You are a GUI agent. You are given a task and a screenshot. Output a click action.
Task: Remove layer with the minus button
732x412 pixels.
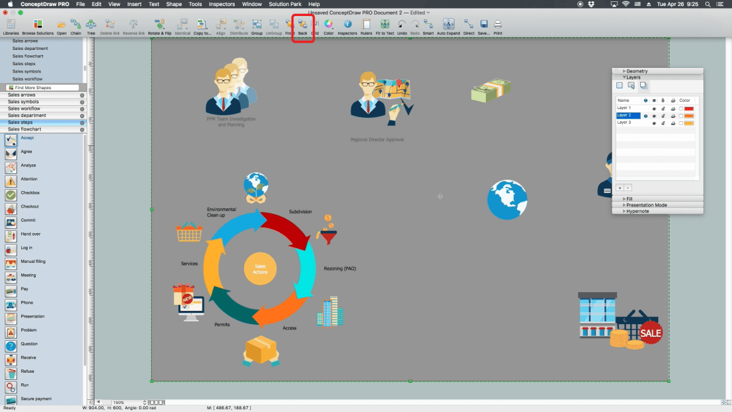pyautogui.click(x=628, y=188)
